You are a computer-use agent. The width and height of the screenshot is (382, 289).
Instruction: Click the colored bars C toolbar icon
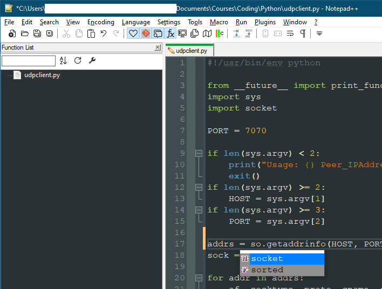tap(220, 33)
